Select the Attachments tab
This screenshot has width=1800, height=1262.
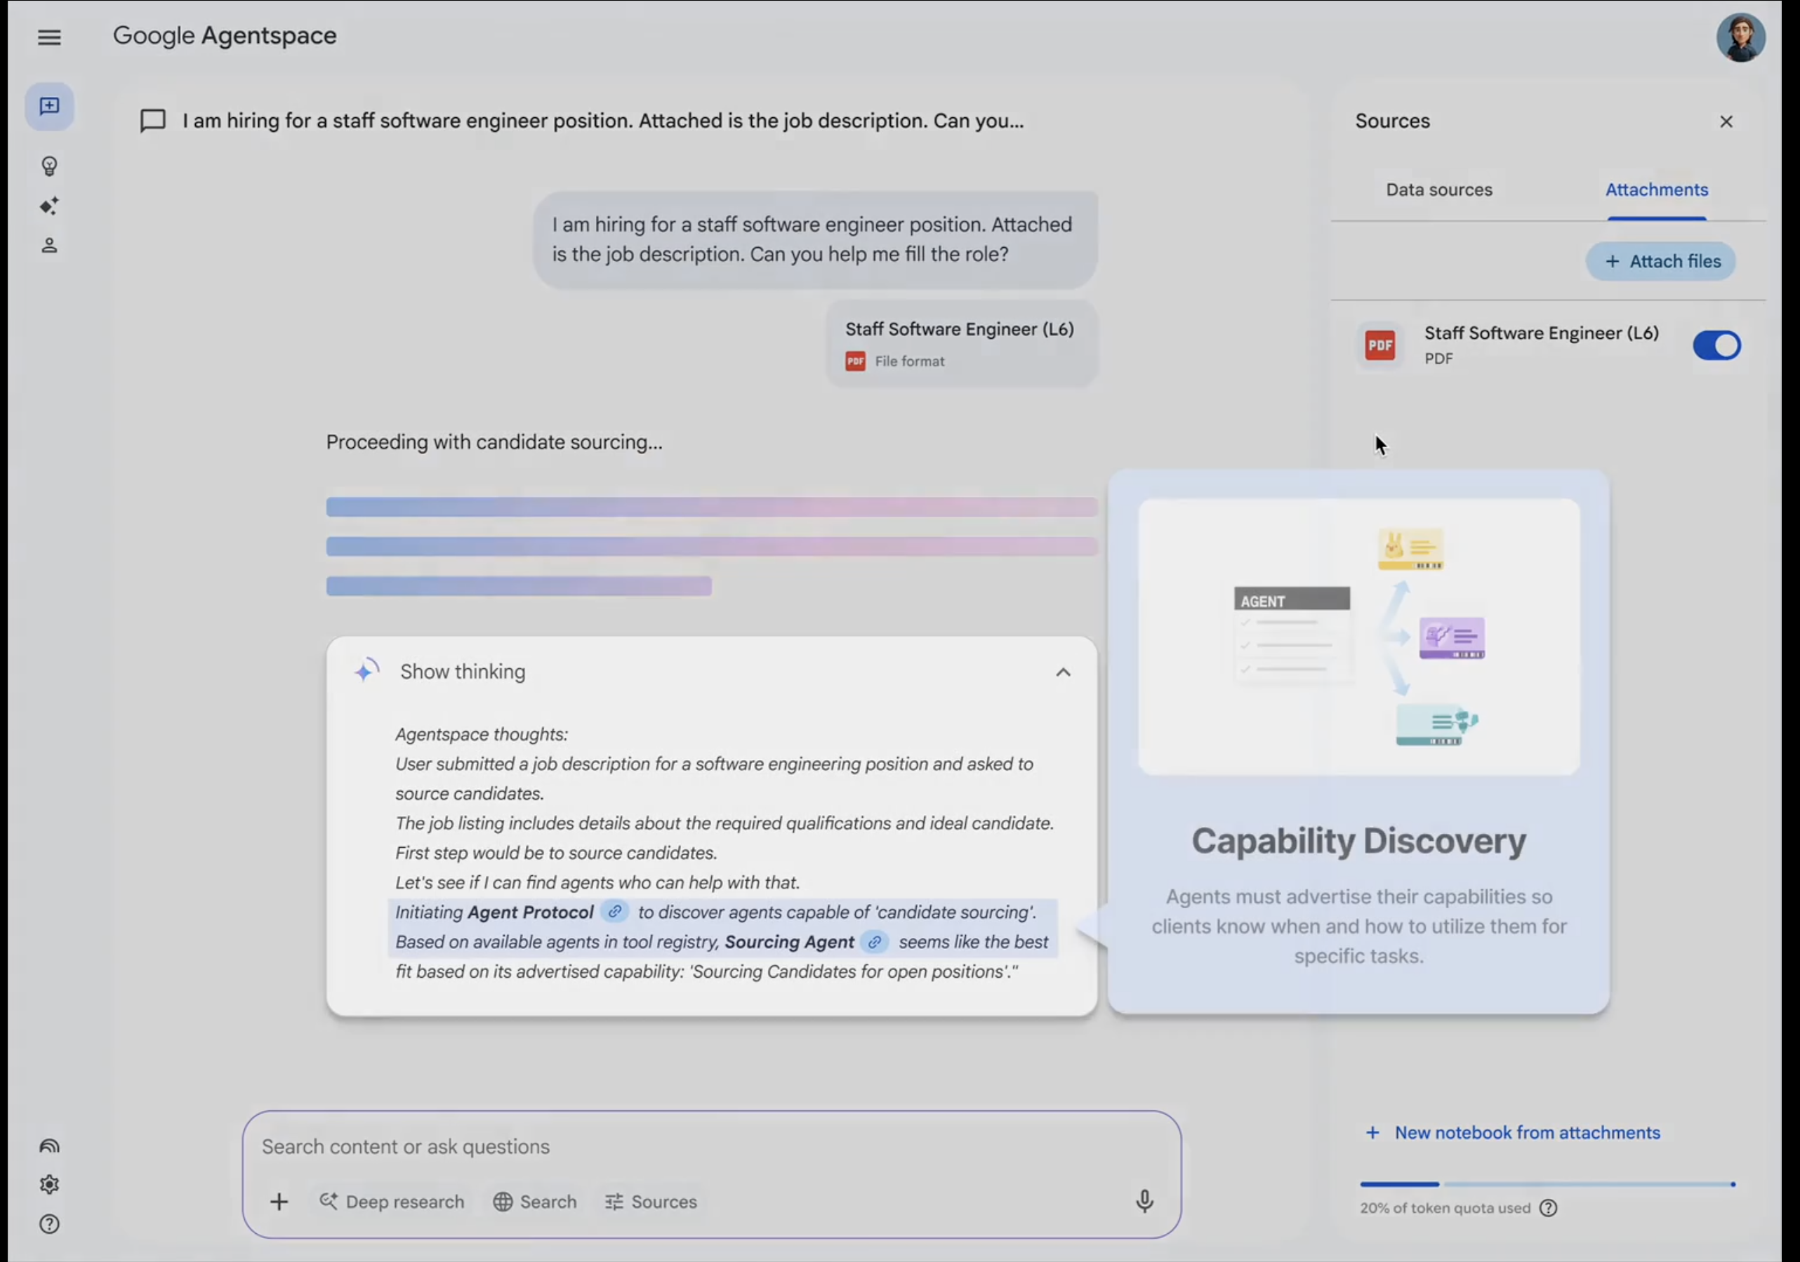click(1656, 190)
